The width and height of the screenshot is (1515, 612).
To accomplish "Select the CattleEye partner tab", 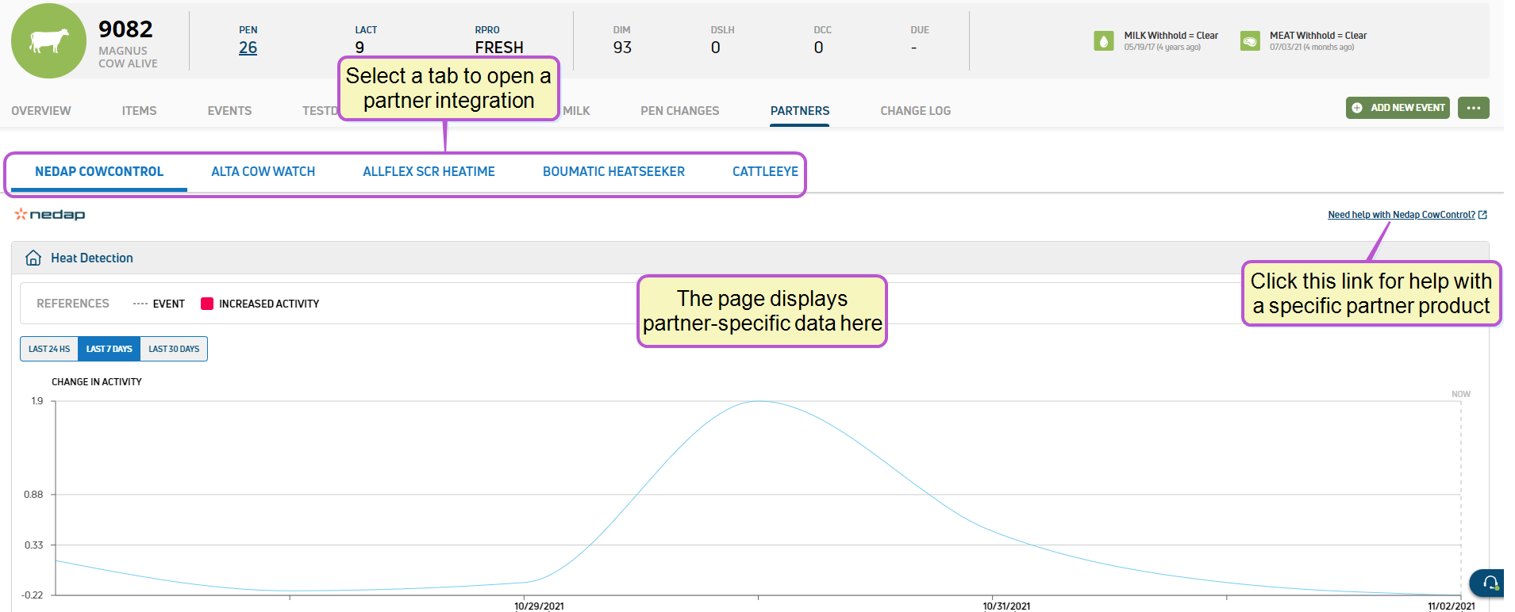I will tap(765, 171).
